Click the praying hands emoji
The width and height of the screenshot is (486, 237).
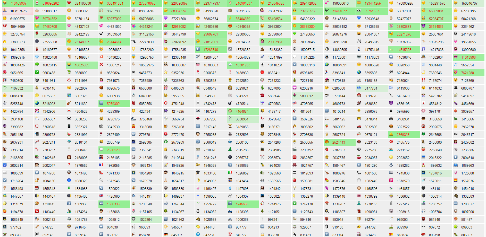(4, 11)
